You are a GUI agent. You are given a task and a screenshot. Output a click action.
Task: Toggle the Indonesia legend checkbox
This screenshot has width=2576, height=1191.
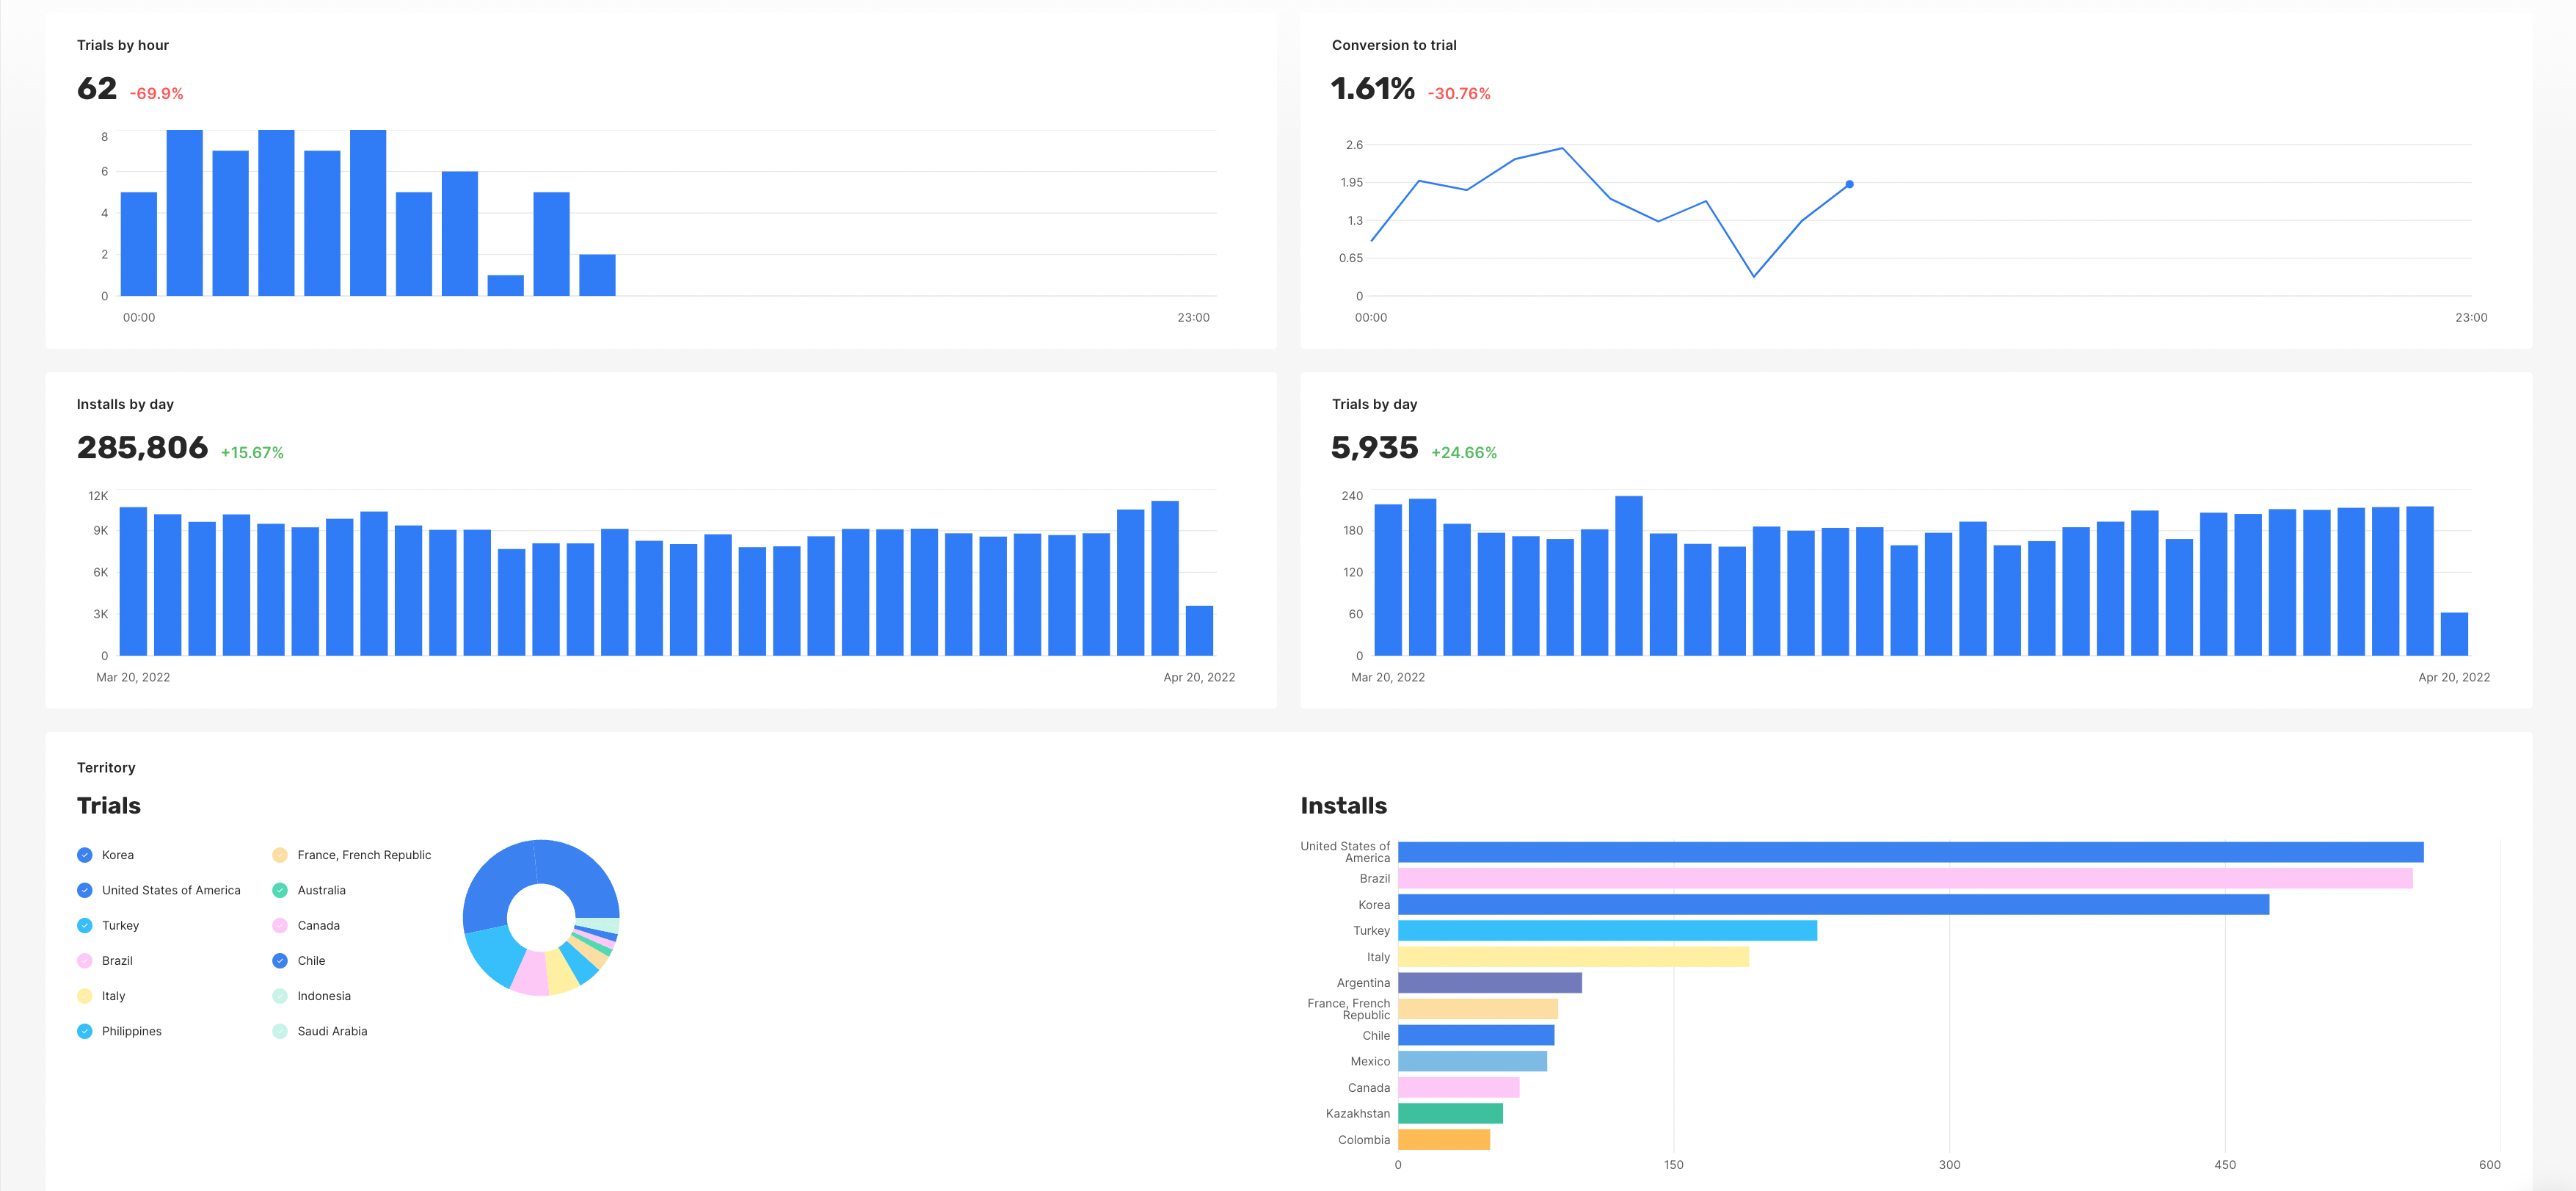coord(280,996)
